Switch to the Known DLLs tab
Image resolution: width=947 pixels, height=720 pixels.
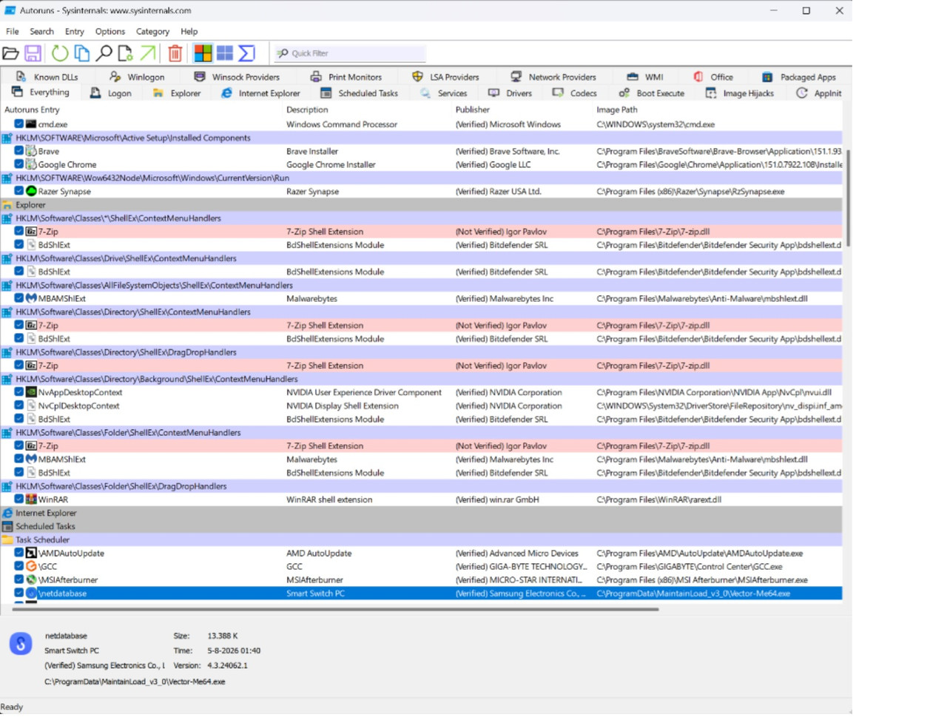click(x=47, y=77)
